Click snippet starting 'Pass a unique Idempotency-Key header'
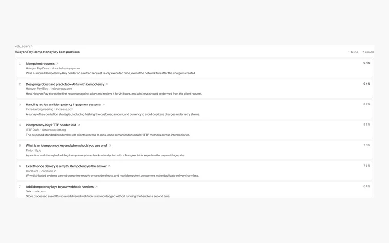The height and width of the screenshot is (243, 389). (111, 73)
